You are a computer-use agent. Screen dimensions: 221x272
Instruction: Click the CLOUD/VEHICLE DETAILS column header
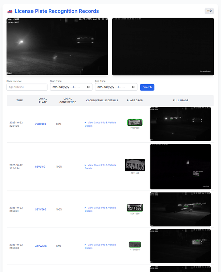102,100
